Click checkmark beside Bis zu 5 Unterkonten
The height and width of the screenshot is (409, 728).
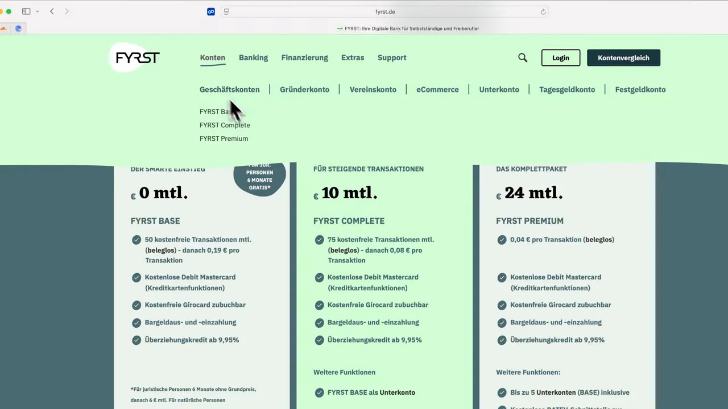pyautogui.click(x=502, y=393)
